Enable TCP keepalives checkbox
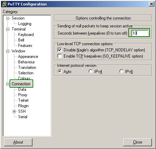This screenshot has height=149, width=156. coord(60,56)
